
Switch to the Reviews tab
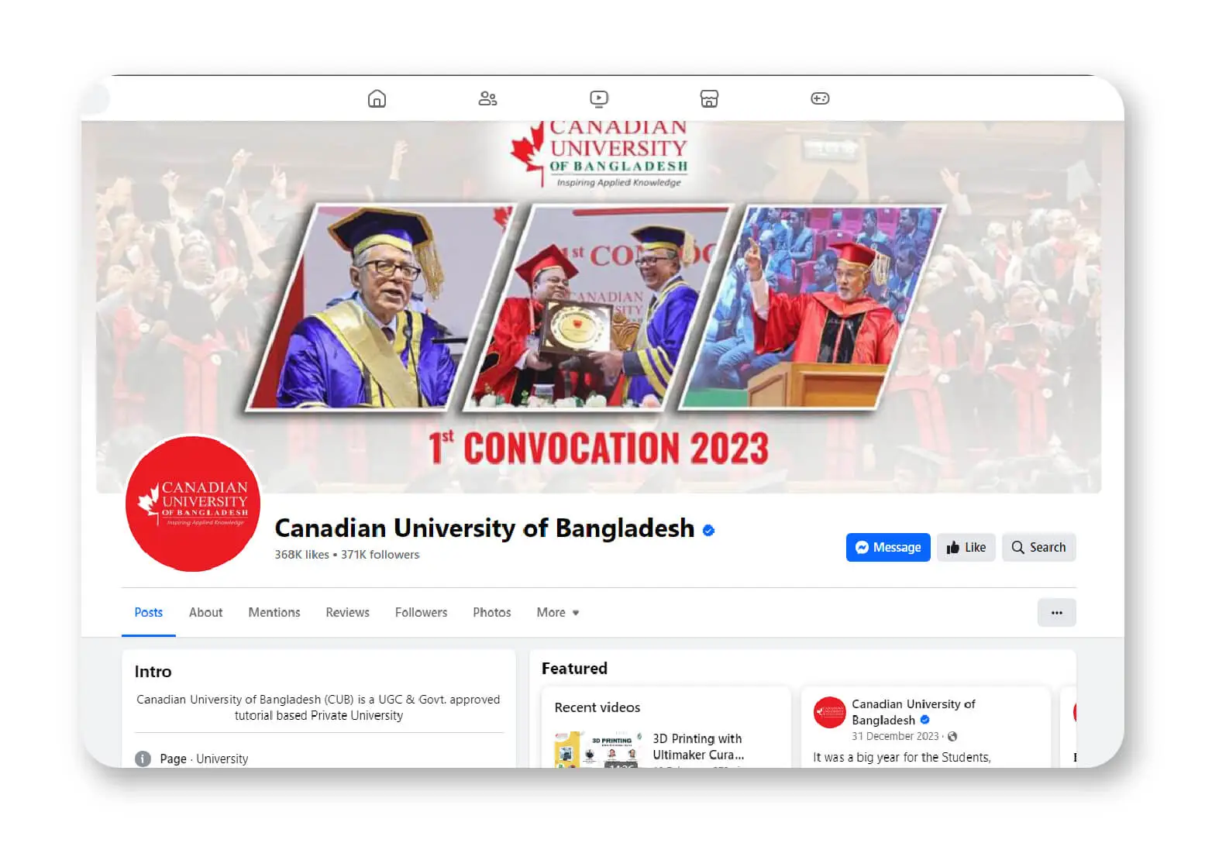tap(347, 612)
